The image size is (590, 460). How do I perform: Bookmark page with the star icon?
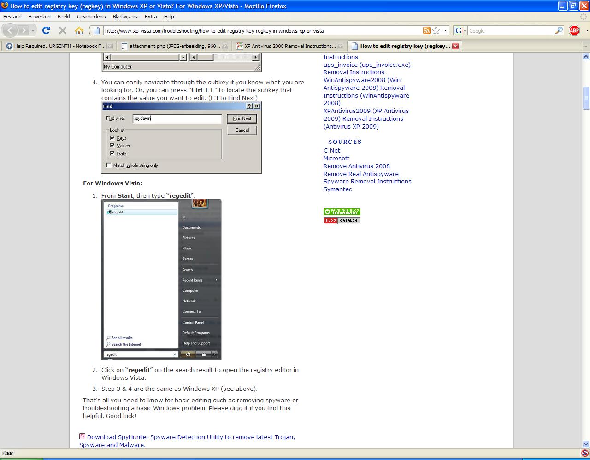pos(436,31)
